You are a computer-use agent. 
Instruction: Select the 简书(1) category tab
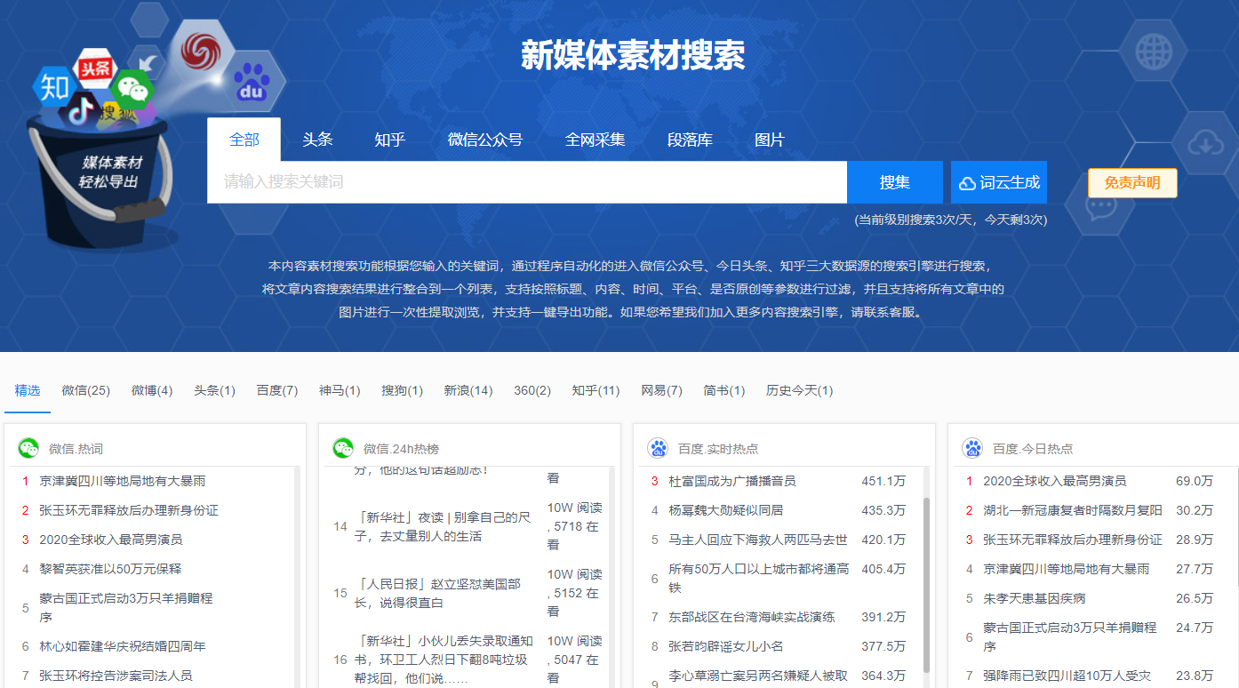click(724, 390)
